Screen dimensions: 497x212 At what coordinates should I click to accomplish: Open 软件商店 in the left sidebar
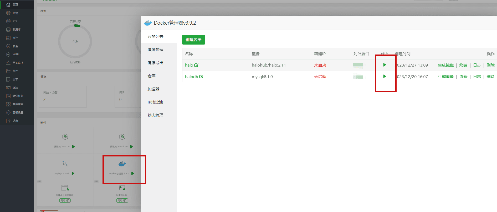tap(18, 104)
